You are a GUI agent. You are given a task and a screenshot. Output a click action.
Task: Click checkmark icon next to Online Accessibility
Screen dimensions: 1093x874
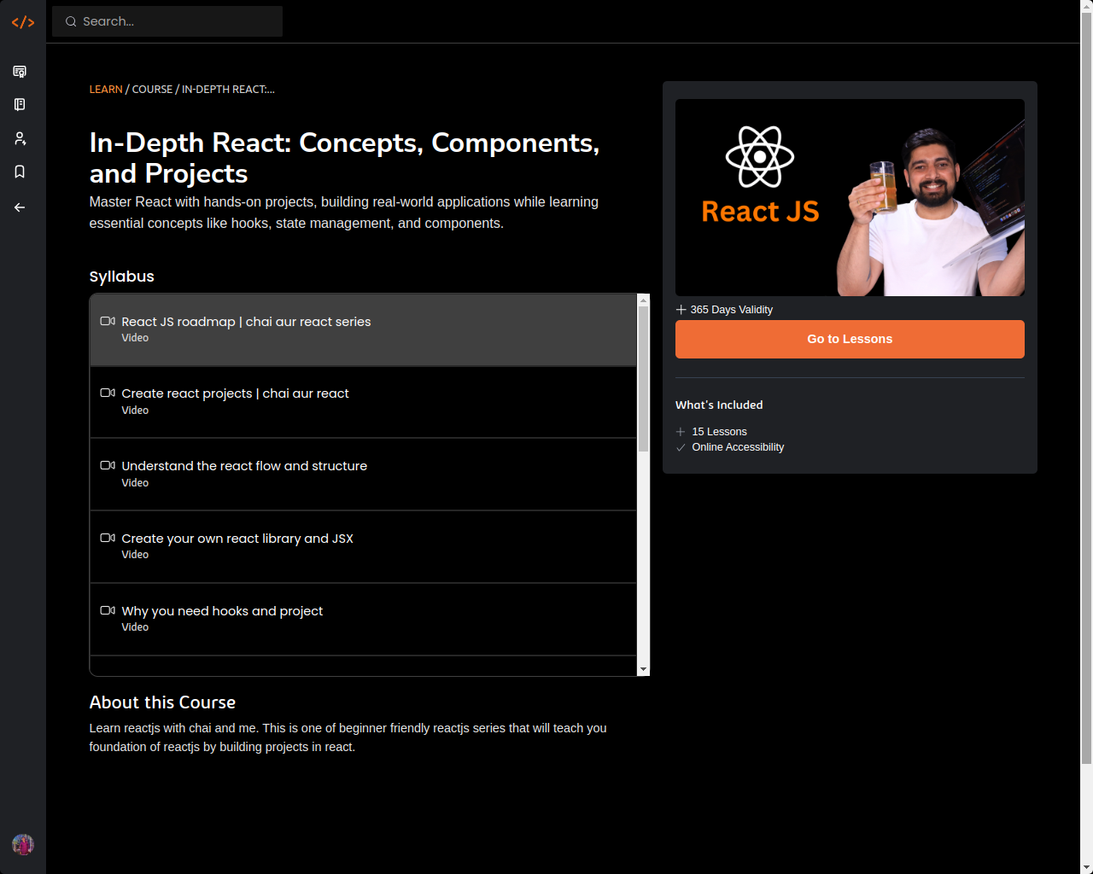pyautogui.click(x=681, y=447)
